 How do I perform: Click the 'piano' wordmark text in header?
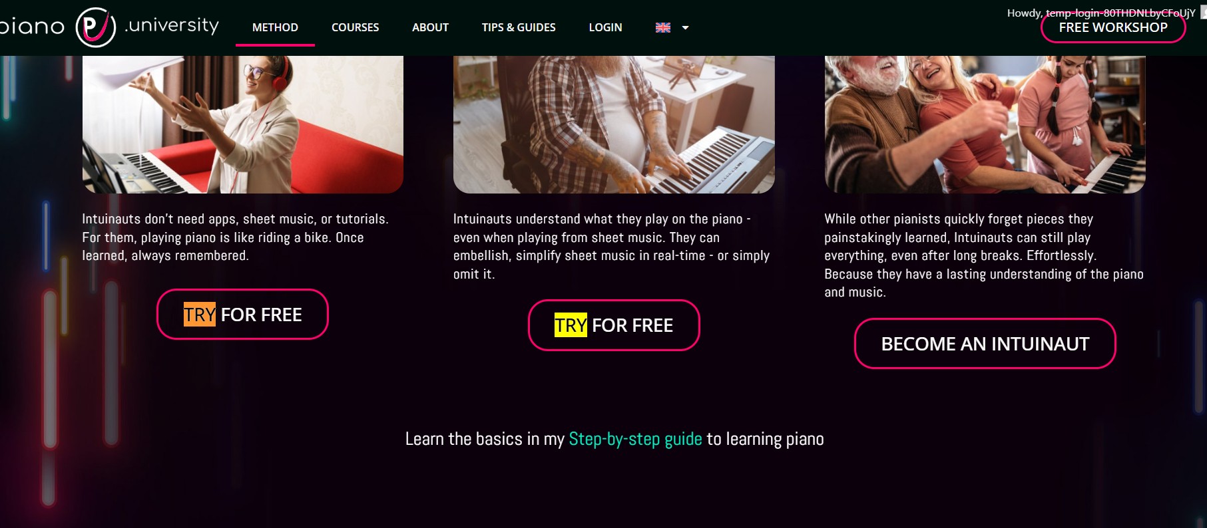click(32, 27)
